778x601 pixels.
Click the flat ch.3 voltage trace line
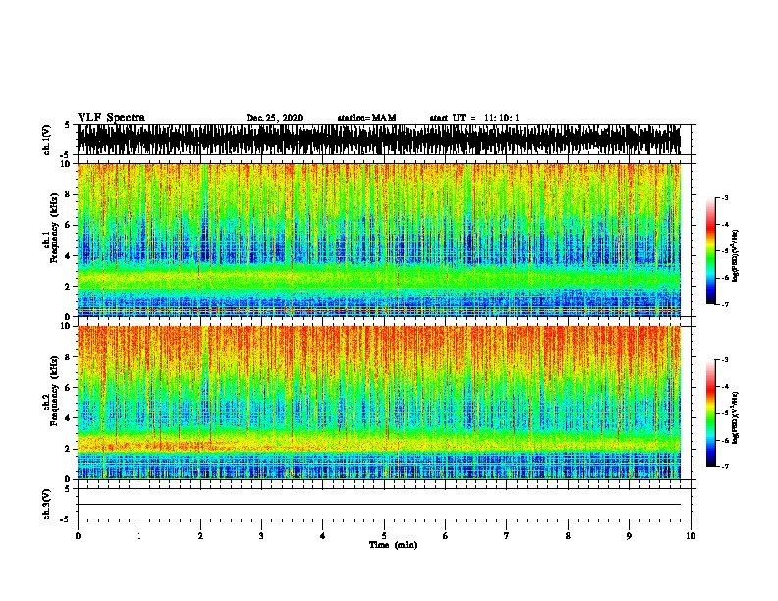click(379, 505)
